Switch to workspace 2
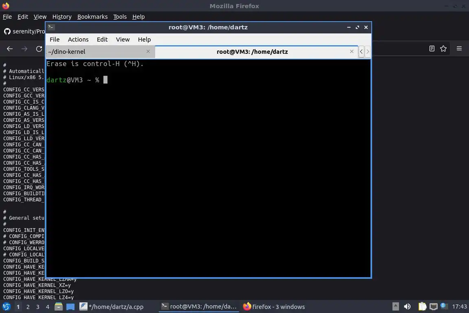Screen dimensions: 469x313 tap(28, 307)
